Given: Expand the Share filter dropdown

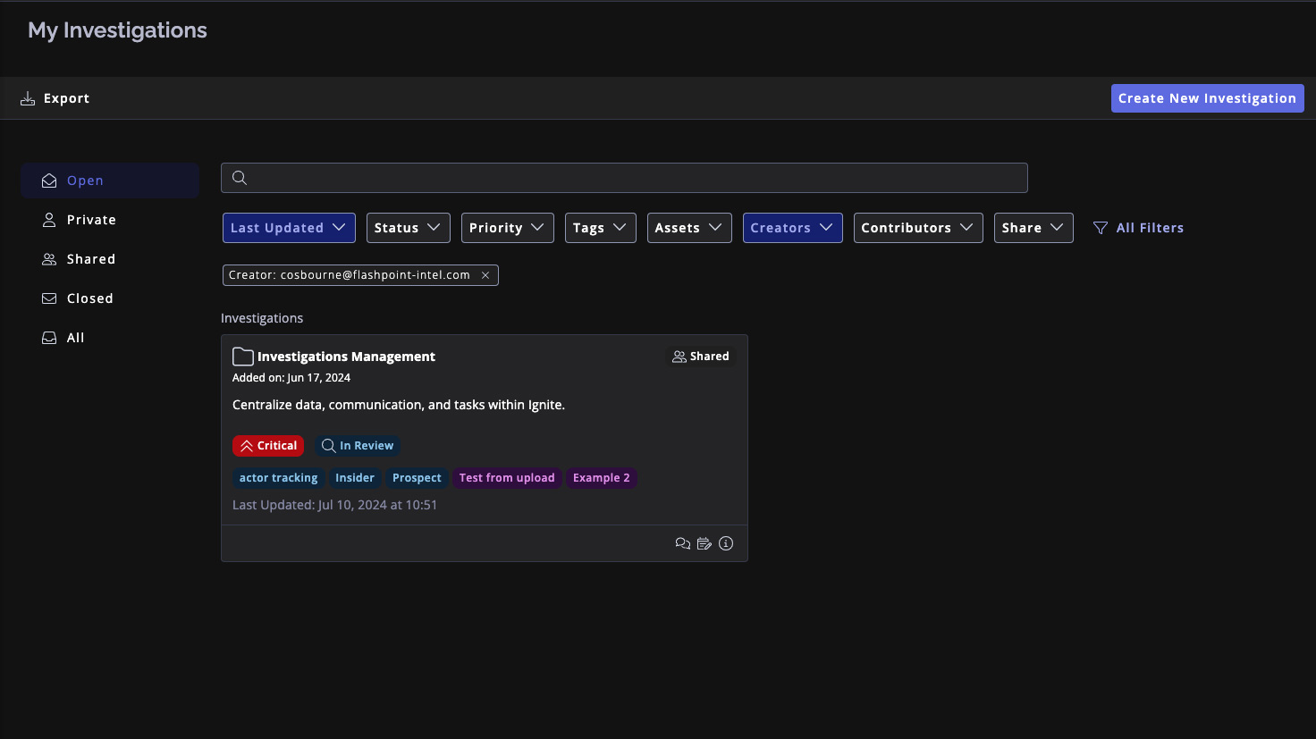Looking at the screenshot, I should coord(1033,228).
